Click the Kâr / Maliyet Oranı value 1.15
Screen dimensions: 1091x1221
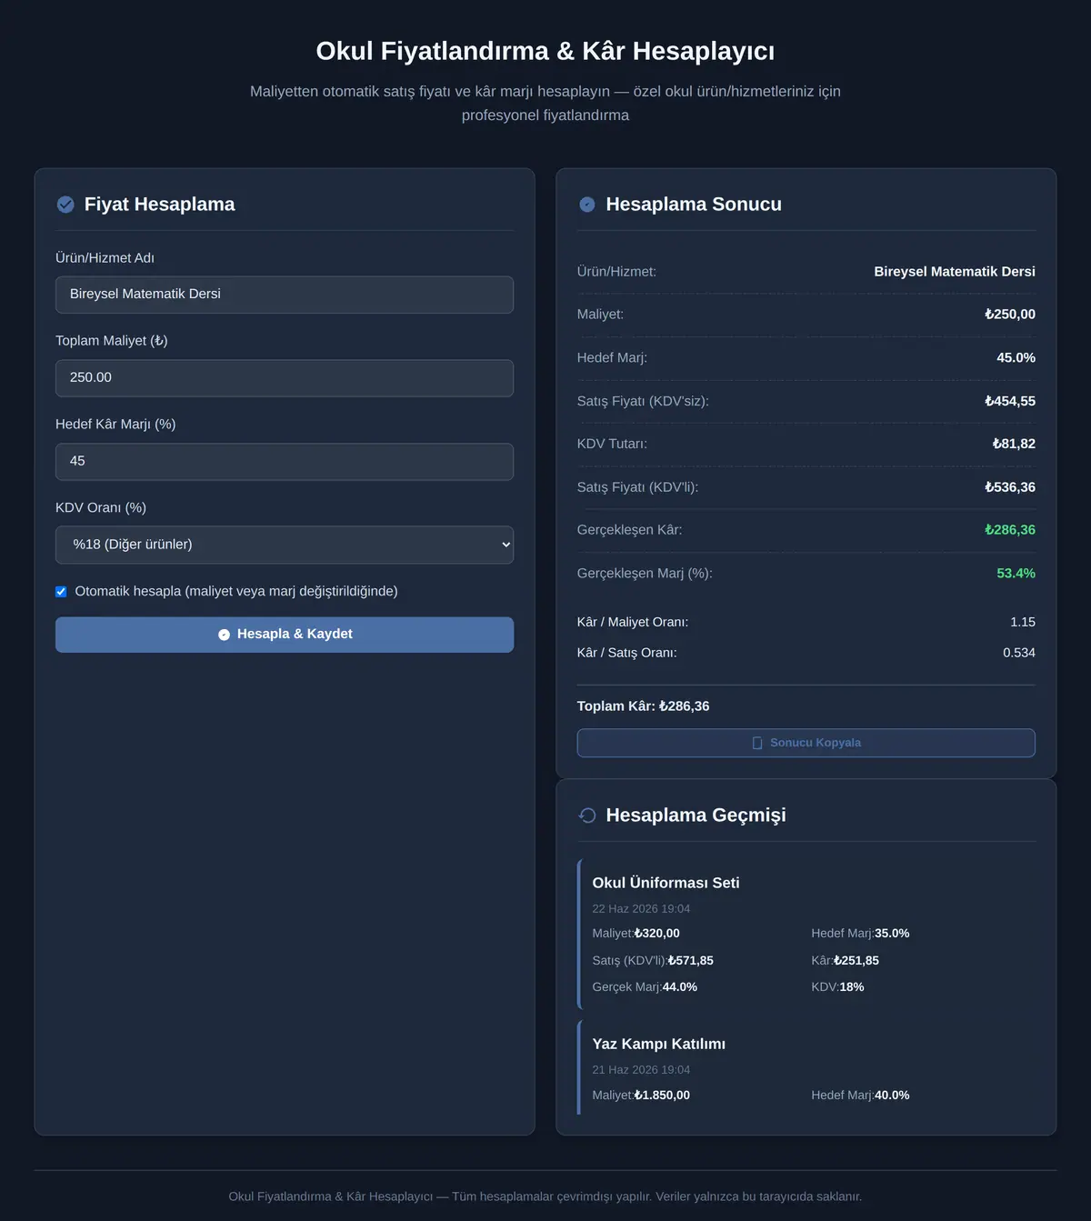coord(1023,622)
